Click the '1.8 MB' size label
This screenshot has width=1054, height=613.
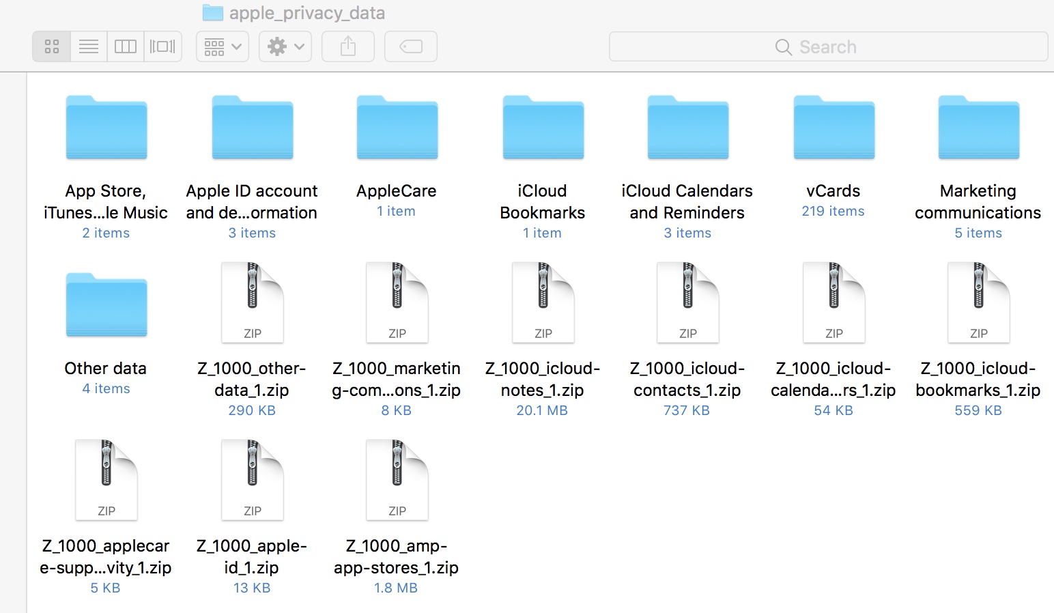point(396,588)
